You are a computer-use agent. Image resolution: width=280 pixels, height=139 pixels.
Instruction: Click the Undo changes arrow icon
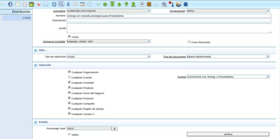point(2,4)
